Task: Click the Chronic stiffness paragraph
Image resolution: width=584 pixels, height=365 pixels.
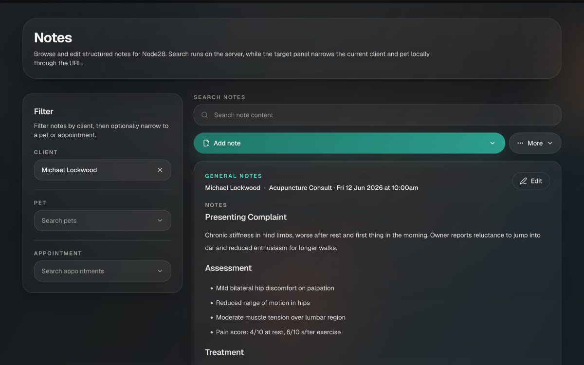Action: (x=373, y=241)
